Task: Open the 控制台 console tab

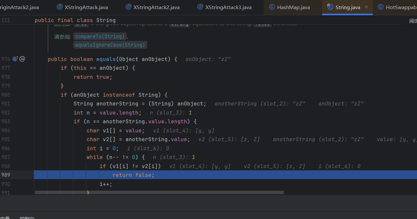Action: 27,217
